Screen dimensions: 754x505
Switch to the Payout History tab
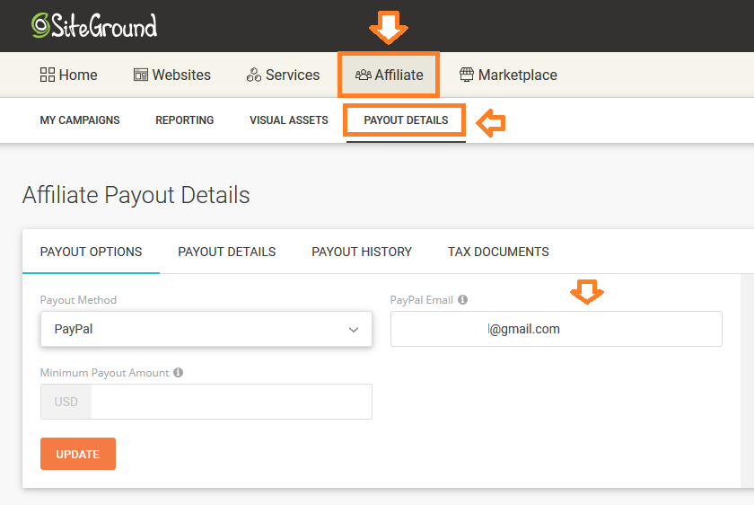362,252
